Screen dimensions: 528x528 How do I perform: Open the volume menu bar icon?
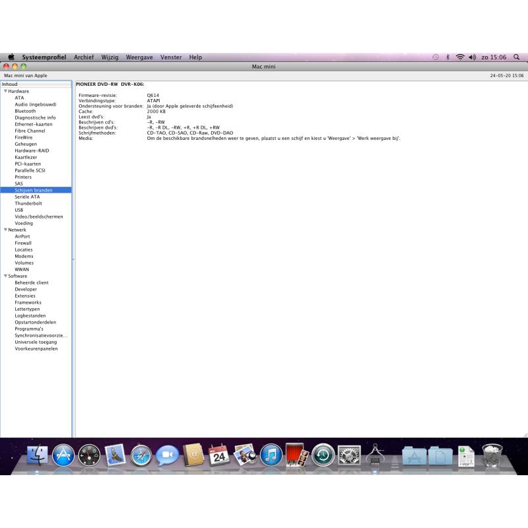(473, 57)
